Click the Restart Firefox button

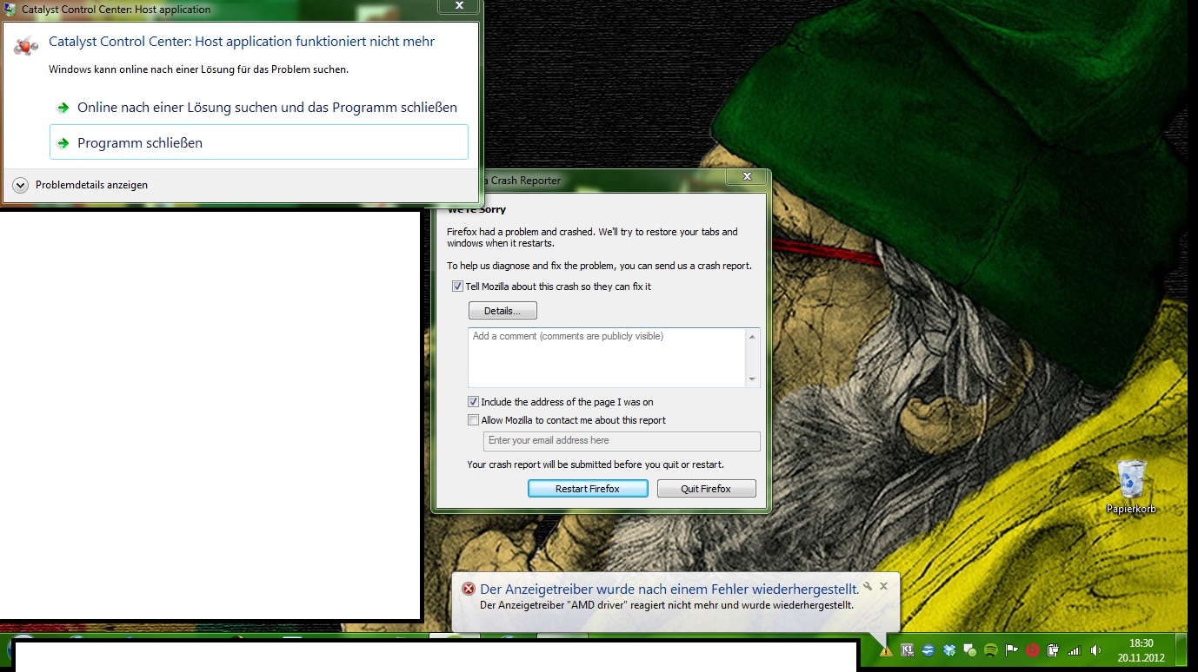[588, 489]
